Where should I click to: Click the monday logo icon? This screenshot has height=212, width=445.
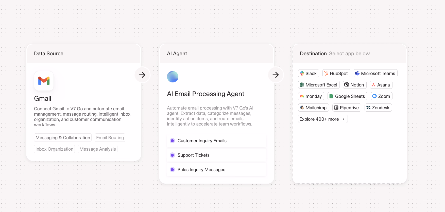(302, 96)
